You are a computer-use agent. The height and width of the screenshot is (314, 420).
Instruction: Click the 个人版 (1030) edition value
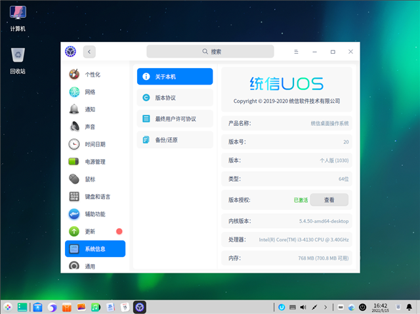(334, 161)
